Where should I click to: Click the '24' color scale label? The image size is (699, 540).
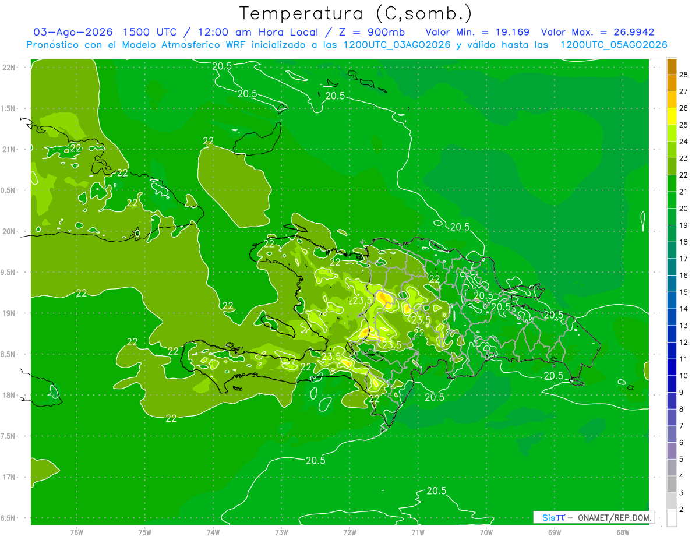pyautogui.click(x=684, y=142)
